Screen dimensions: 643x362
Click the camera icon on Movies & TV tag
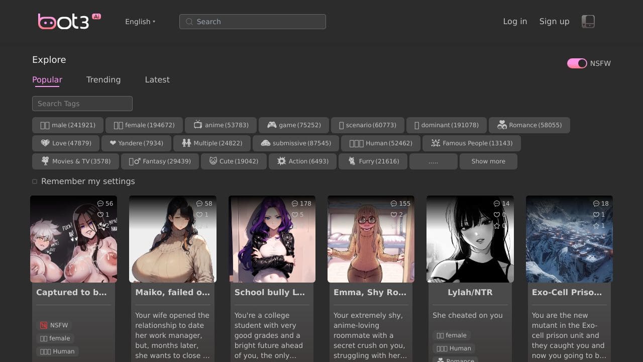pos(45,161)
